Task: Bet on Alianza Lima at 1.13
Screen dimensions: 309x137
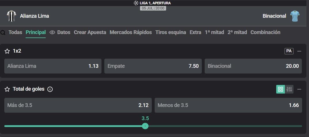Action: pyautogui.click(x=53, y=66)
